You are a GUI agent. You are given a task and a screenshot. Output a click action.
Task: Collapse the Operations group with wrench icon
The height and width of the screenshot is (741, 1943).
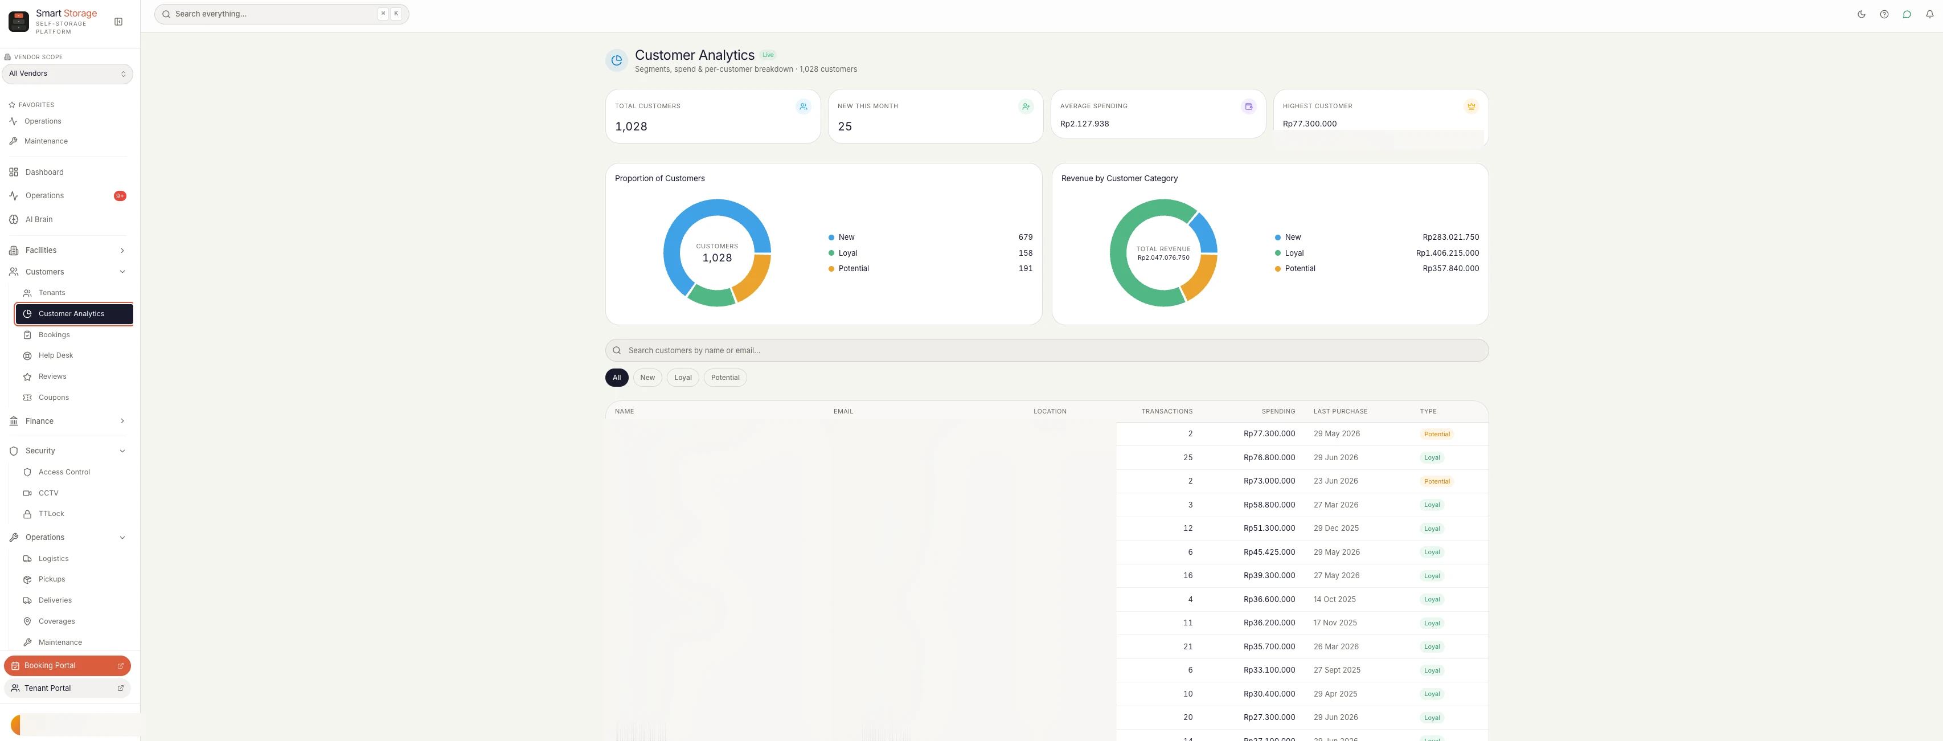click(x=68, y=537)
